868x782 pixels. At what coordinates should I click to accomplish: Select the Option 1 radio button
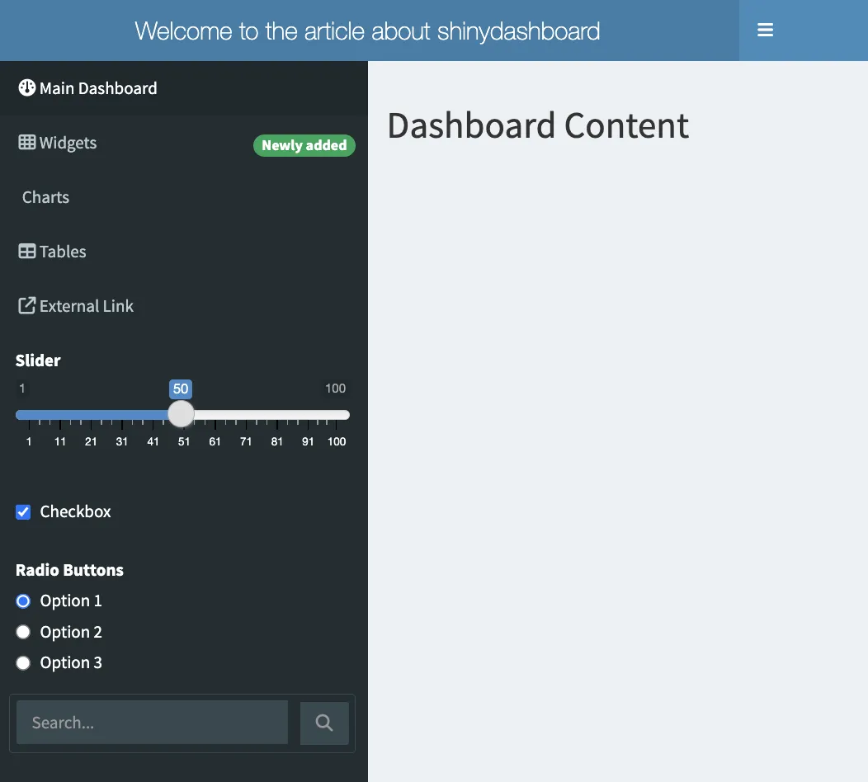tap(23, 601)
